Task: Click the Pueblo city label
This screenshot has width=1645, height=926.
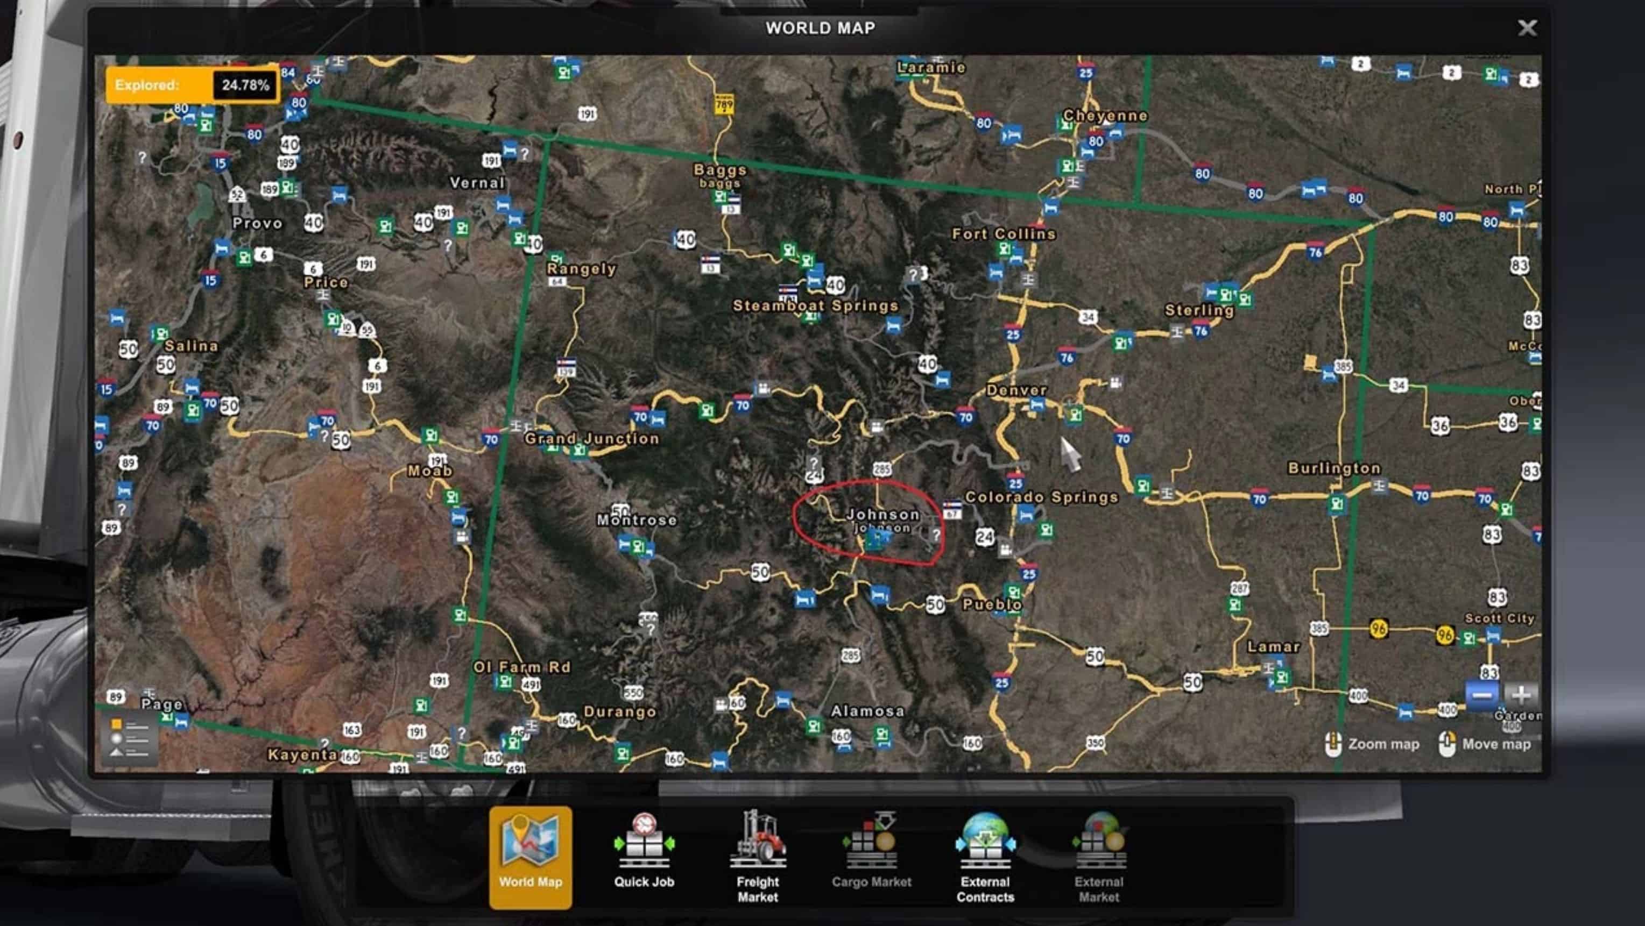Action: (x=992, y=604)
